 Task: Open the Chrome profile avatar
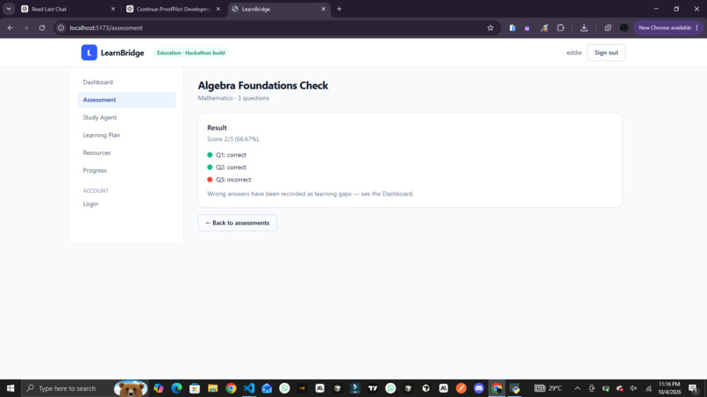(624, 28)
